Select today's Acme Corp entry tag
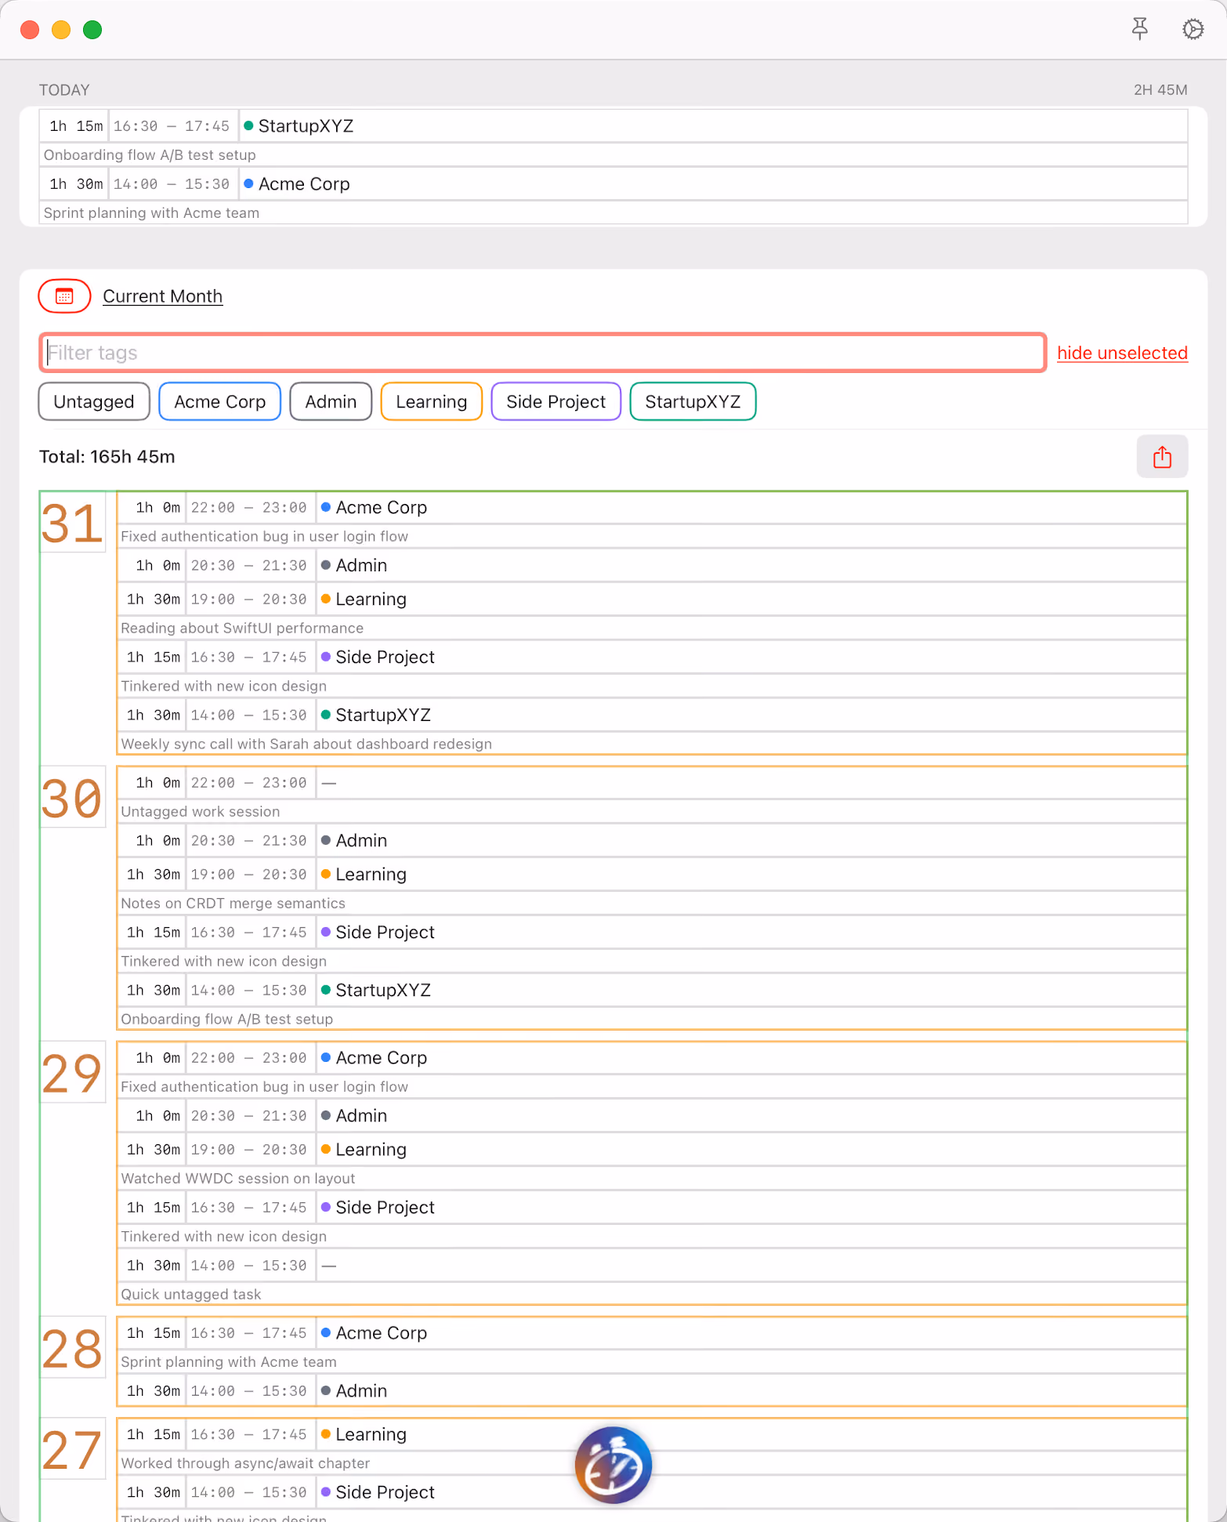1227x1522 pixels. [x=297, y=184]
